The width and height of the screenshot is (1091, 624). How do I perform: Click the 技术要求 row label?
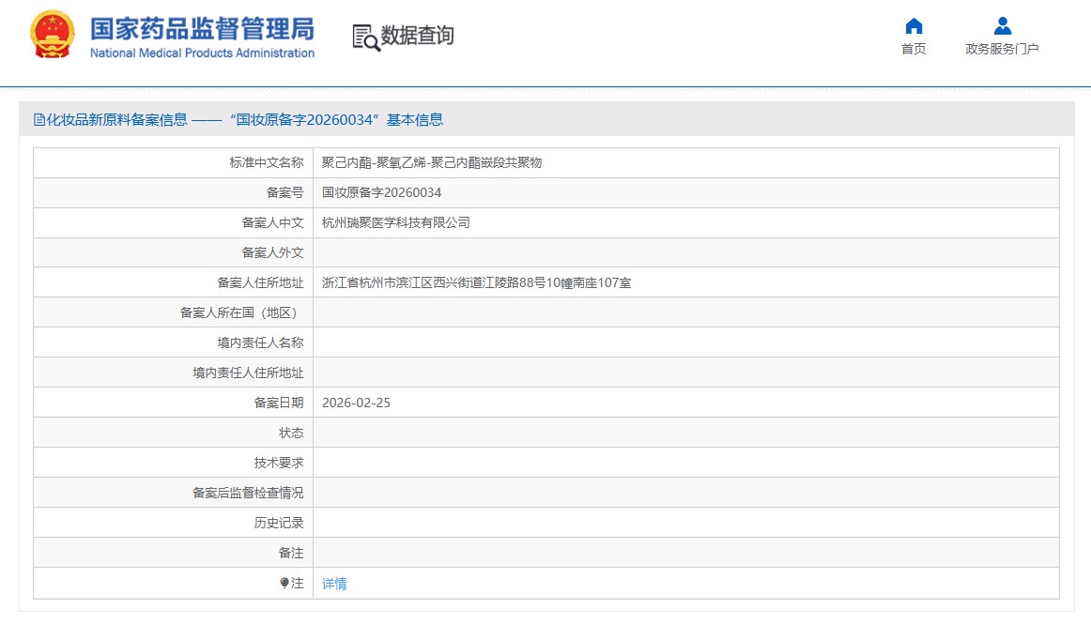tap(278, 463)
